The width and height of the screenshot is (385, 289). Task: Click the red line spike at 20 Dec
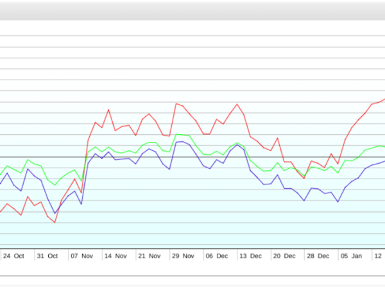click(277, 138)
